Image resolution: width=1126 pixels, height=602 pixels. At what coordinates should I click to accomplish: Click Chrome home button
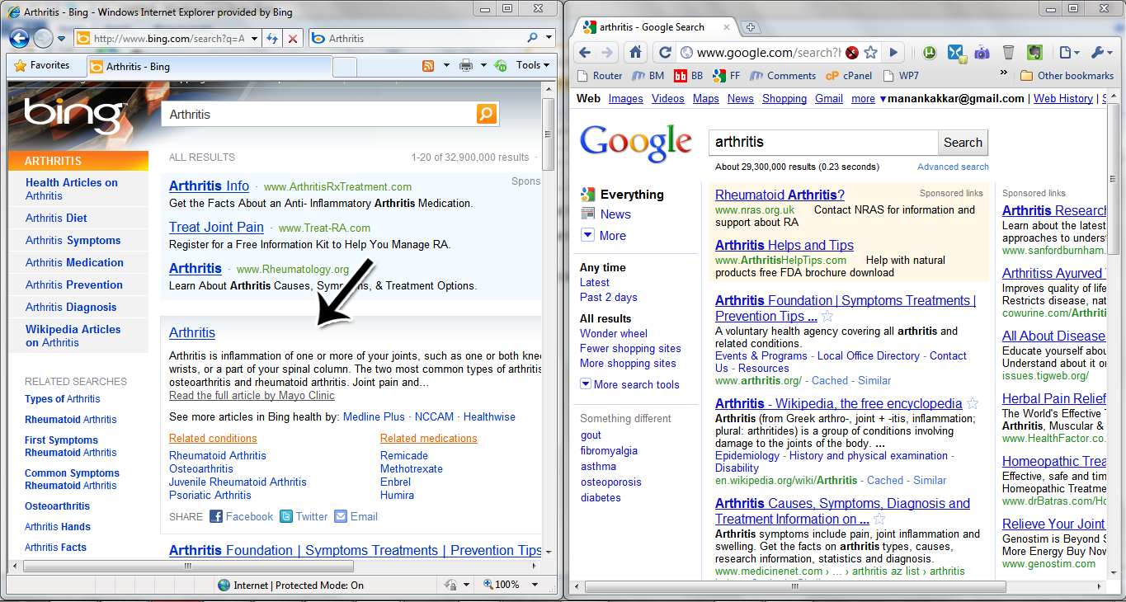coord(635,53)
